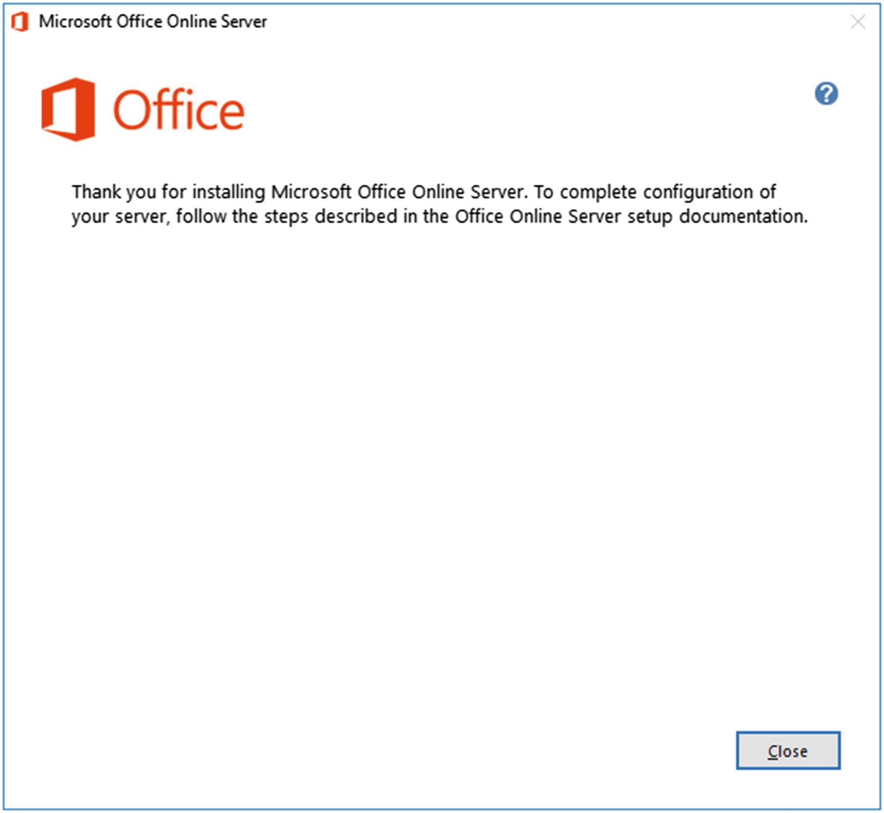
Task: Click the "your server, follow the steps" line
Action: point(439,217)
